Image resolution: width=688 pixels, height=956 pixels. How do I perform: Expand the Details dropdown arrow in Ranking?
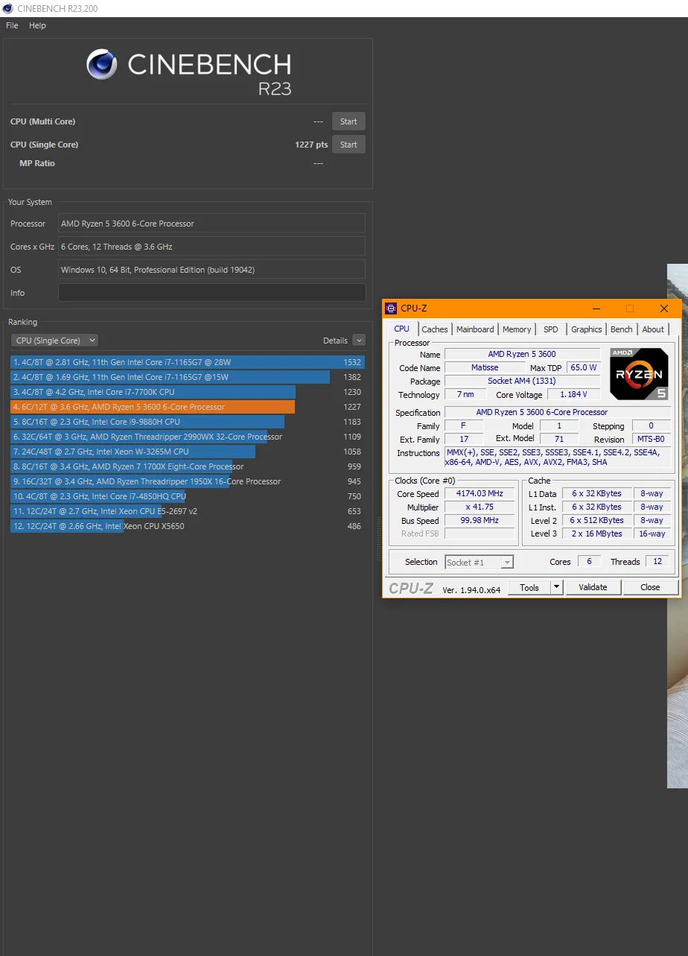359,341
